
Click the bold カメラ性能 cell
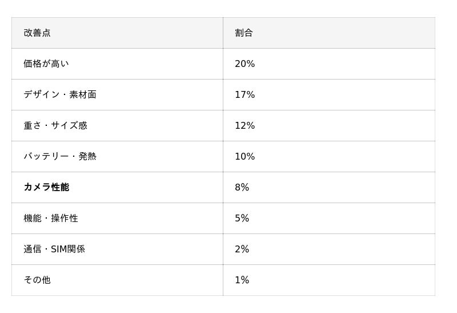(46, 188)
